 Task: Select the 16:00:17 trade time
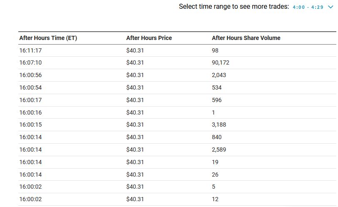point(30,100)
